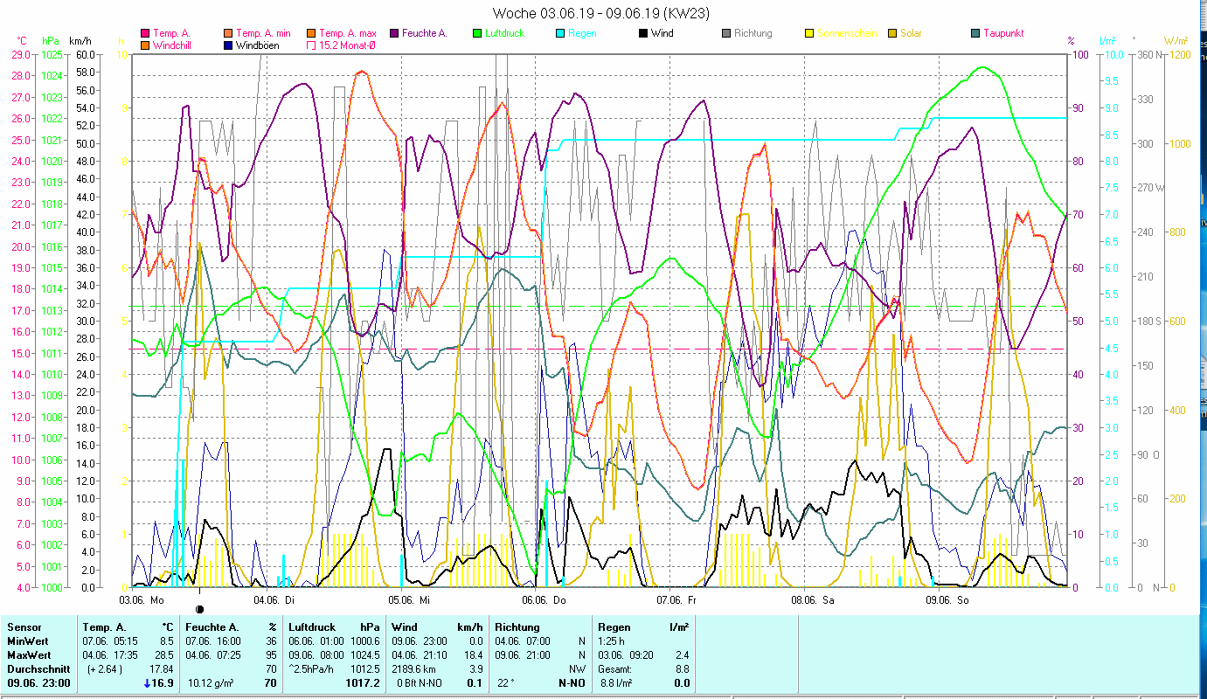Click the maximum pressure value 1024.5
Viewport: 1207px width, 699px height.
pyautogui.click(x=366, y=655)
